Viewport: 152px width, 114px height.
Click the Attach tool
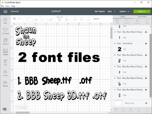tap(131, 110)
